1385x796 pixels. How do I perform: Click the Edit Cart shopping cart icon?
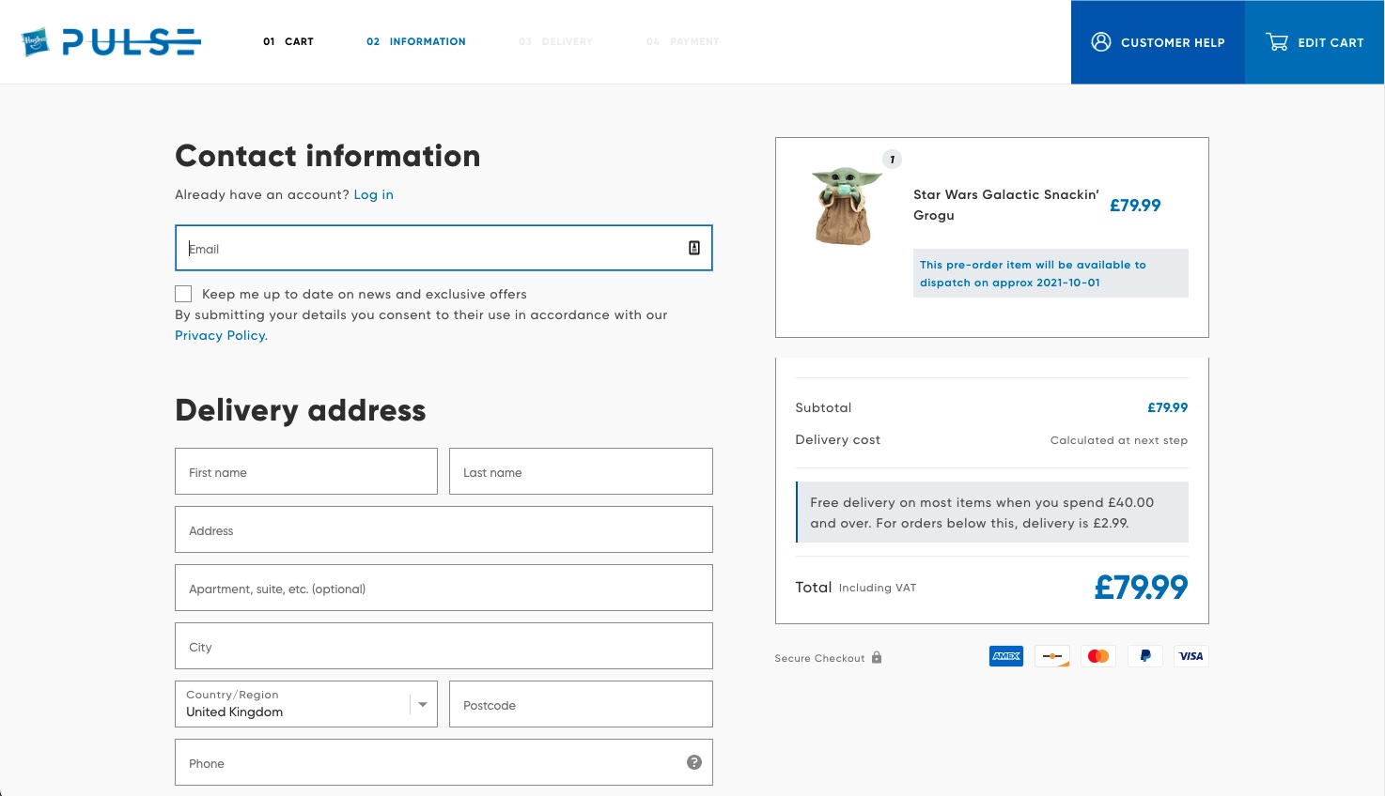coord(1277,42)
